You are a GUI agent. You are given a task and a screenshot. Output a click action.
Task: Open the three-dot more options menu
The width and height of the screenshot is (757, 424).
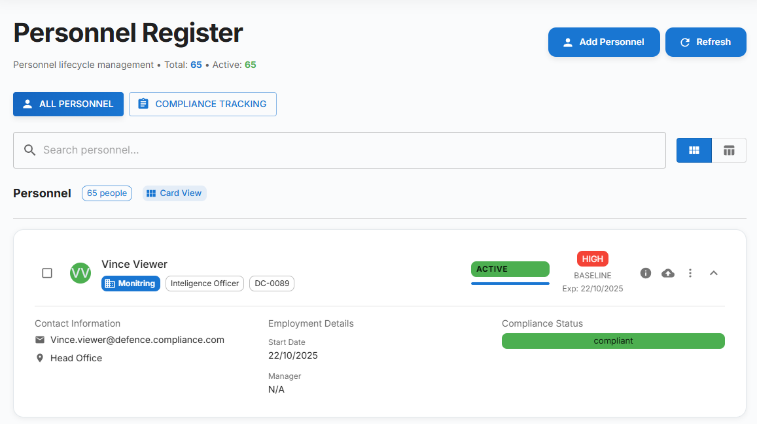(690, 273)
